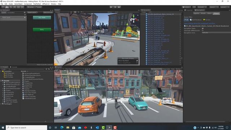Select the Areas tab in Navigation

point(203,13)
